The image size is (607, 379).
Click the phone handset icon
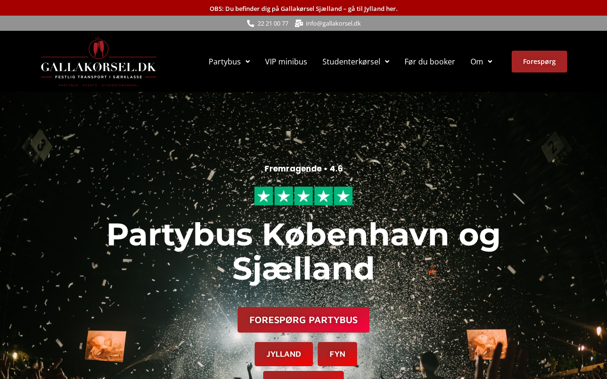coord(250,23)
